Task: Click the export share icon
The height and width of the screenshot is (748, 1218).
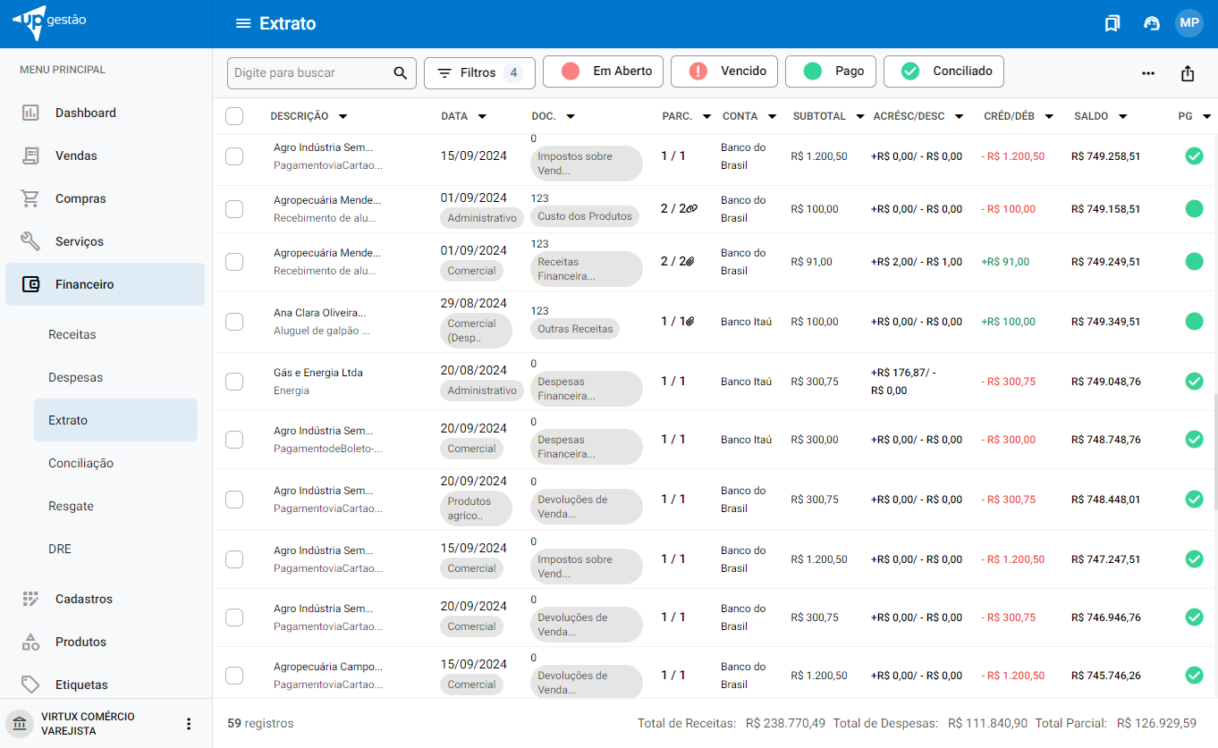Action: tap(1187, 73)
